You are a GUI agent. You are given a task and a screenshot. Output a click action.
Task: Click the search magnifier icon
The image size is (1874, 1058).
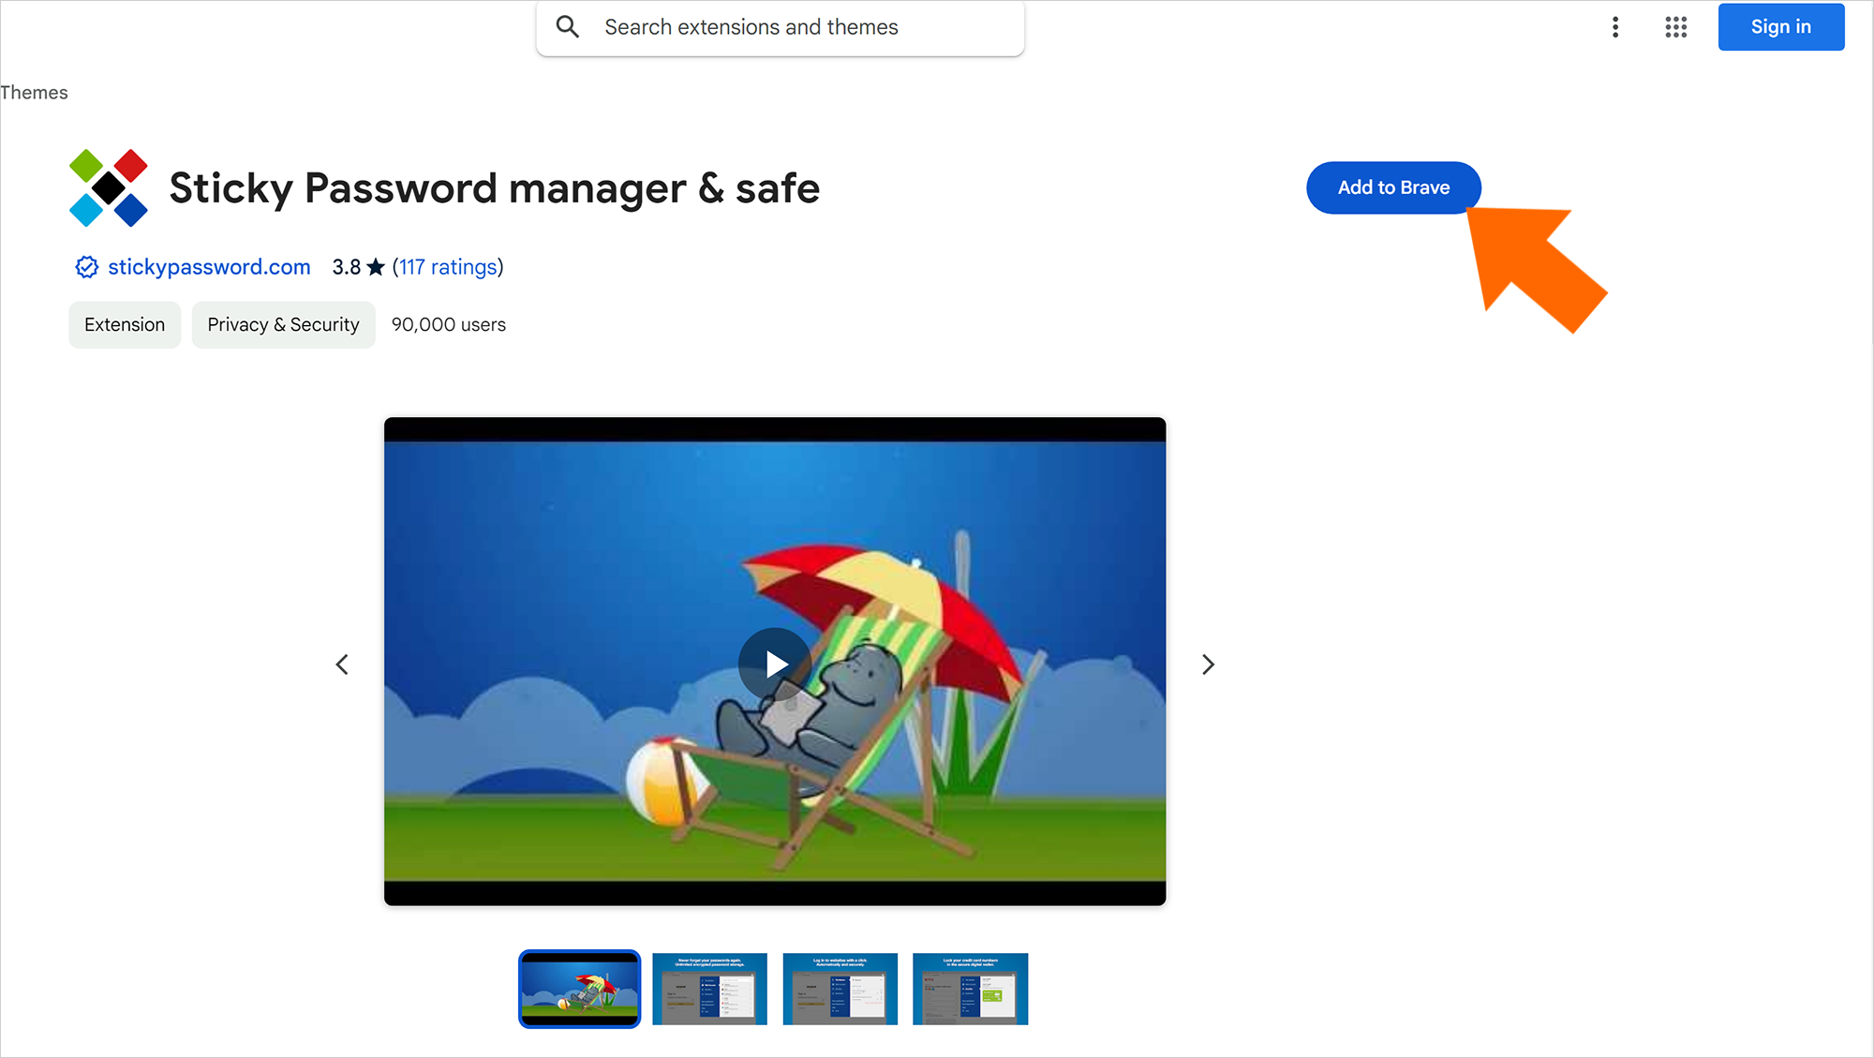(x=568, y=27)
